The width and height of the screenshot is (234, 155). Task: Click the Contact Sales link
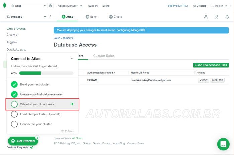[136, 143]
